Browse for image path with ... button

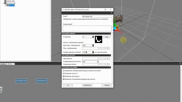tap(102, 48)
